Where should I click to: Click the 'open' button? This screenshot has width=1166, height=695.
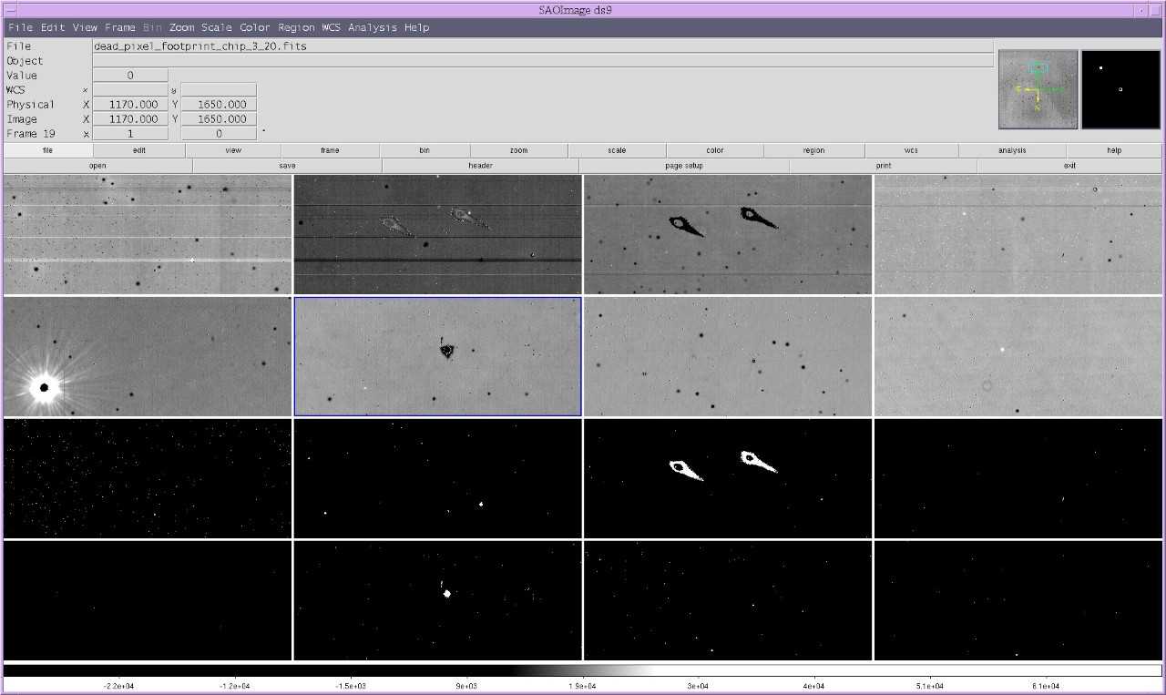pyautogui.click(x=97, y=166)
